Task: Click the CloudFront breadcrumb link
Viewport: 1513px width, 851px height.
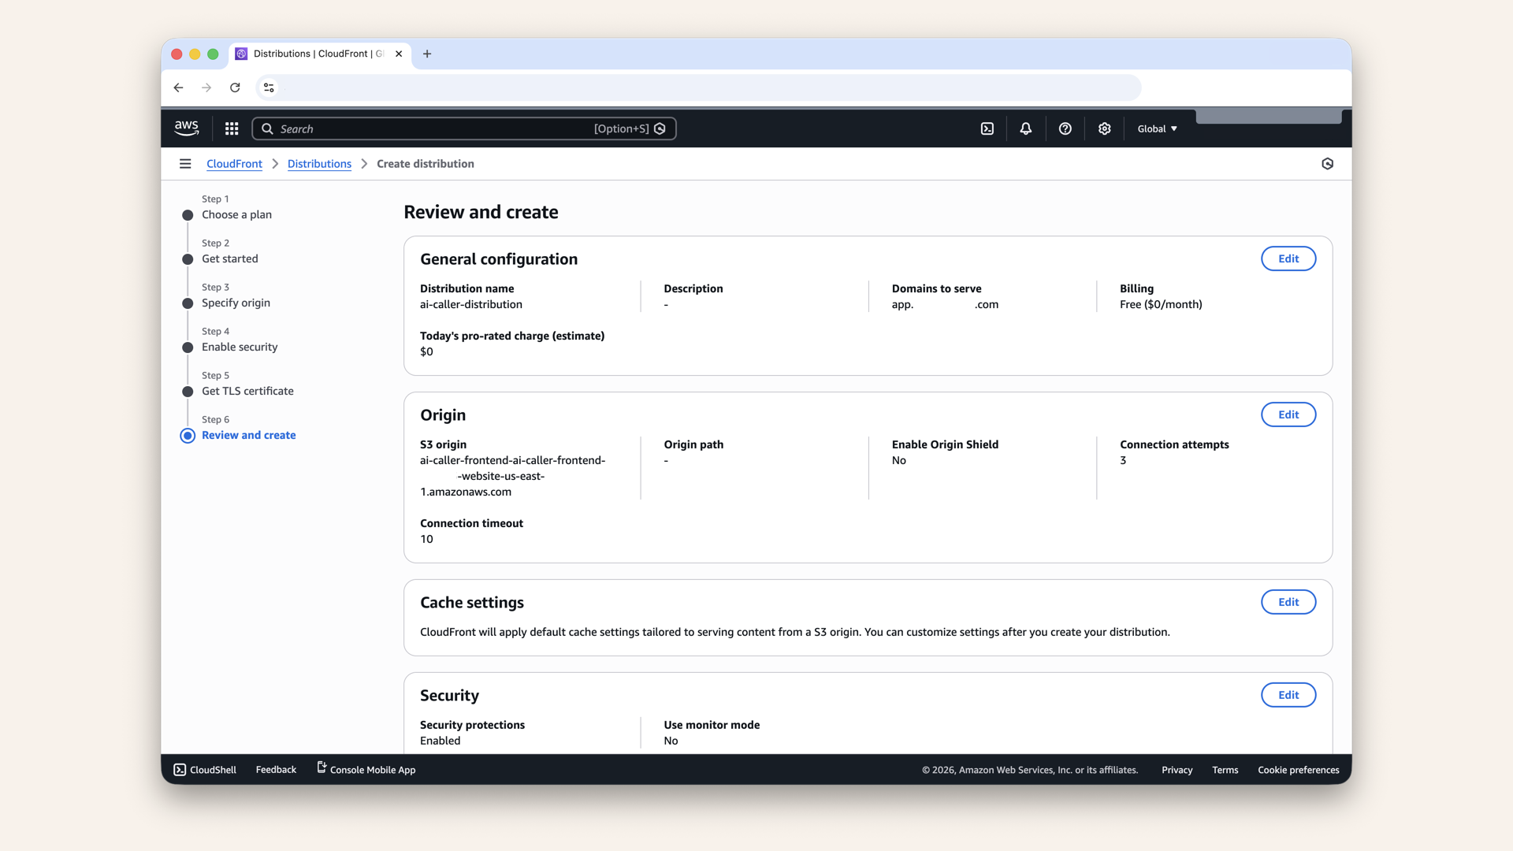Action: coord(234,164)
